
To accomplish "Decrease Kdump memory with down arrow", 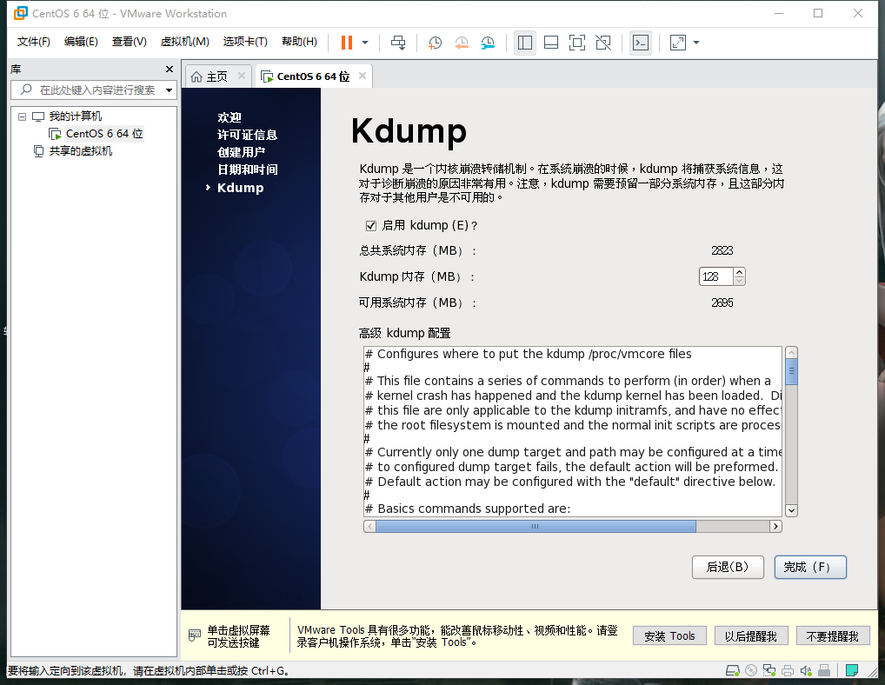I will point(739,281).
